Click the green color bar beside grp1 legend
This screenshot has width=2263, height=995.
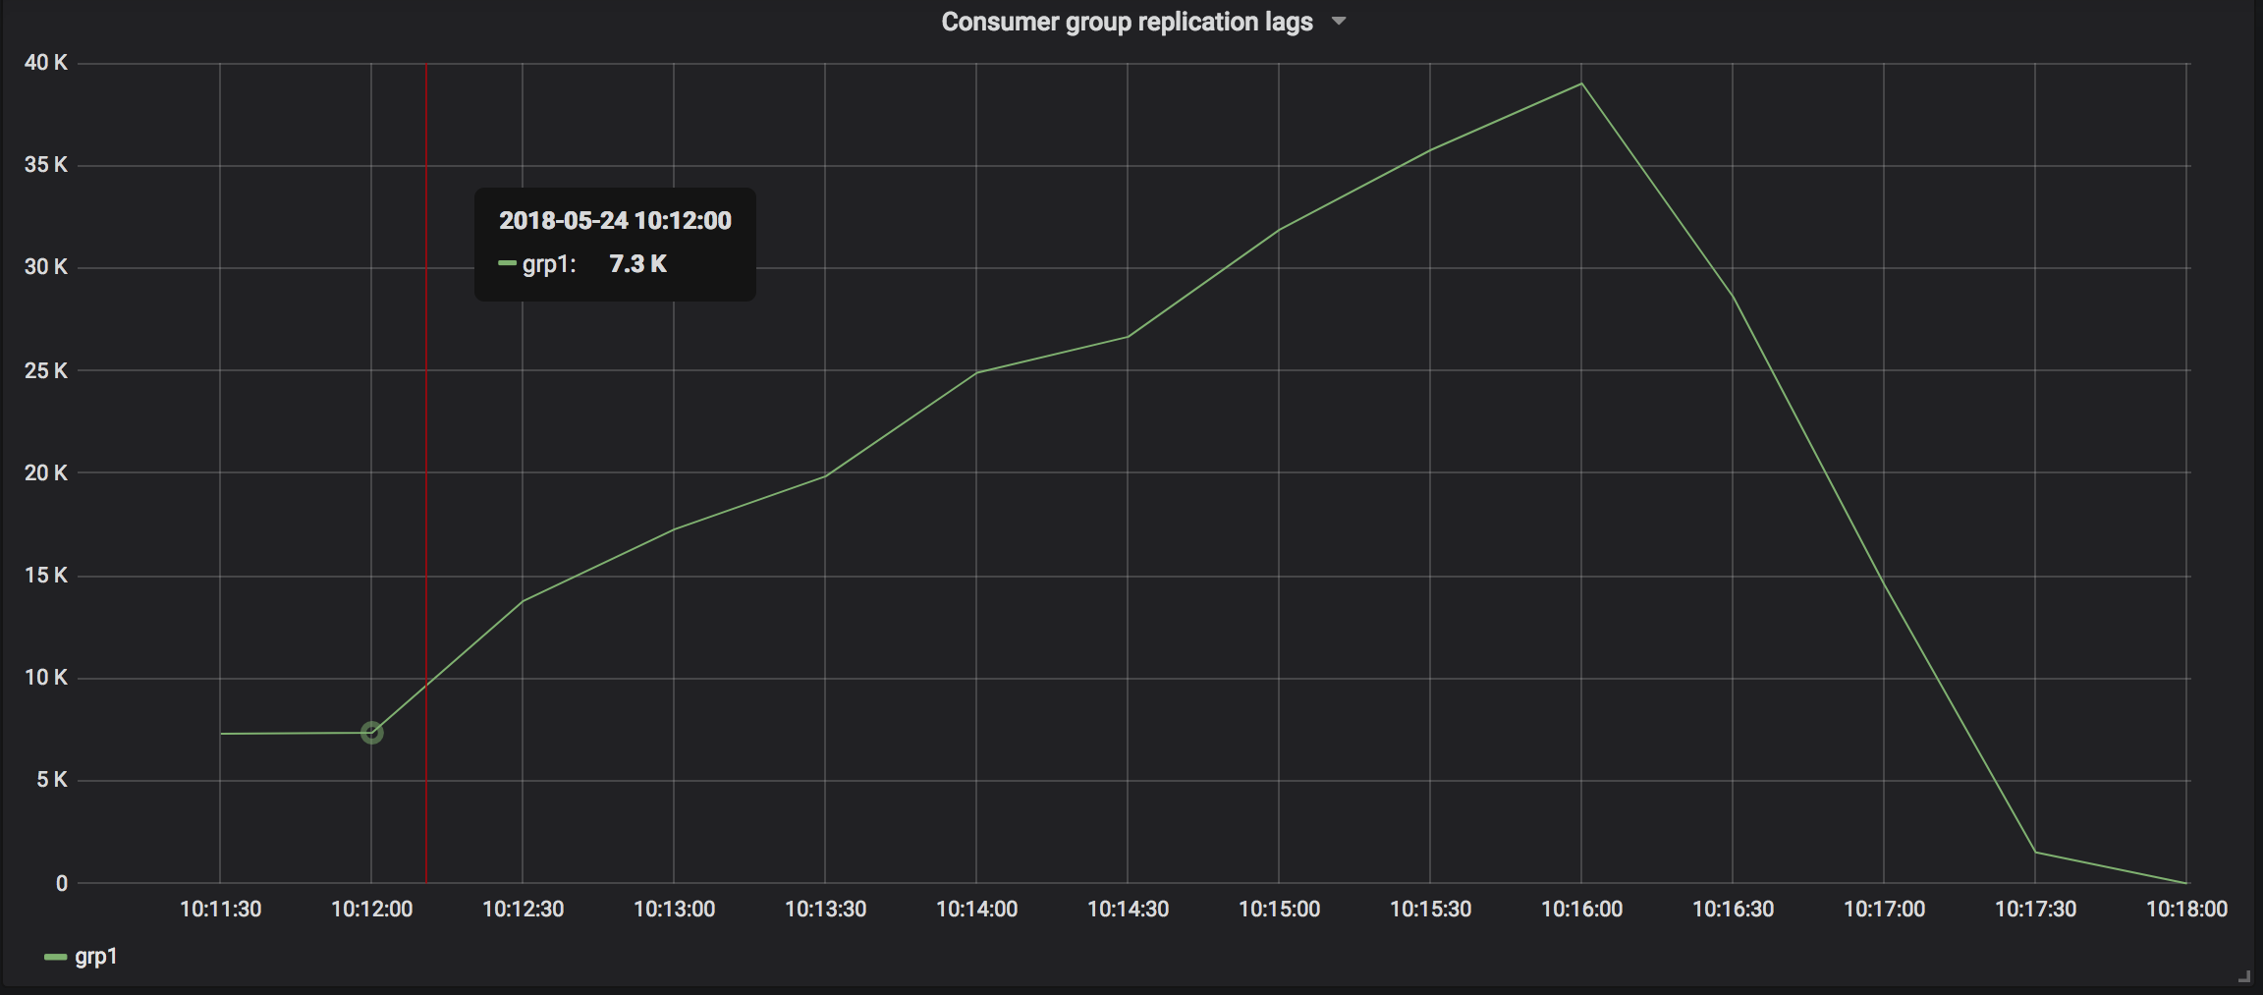57,956
